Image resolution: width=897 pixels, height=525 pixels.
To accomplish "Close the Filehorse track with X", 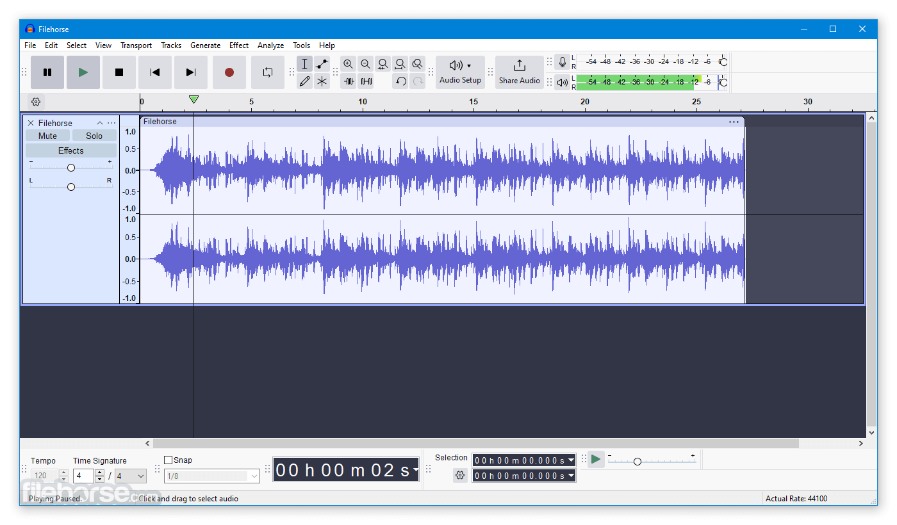I will coord(31,123).
